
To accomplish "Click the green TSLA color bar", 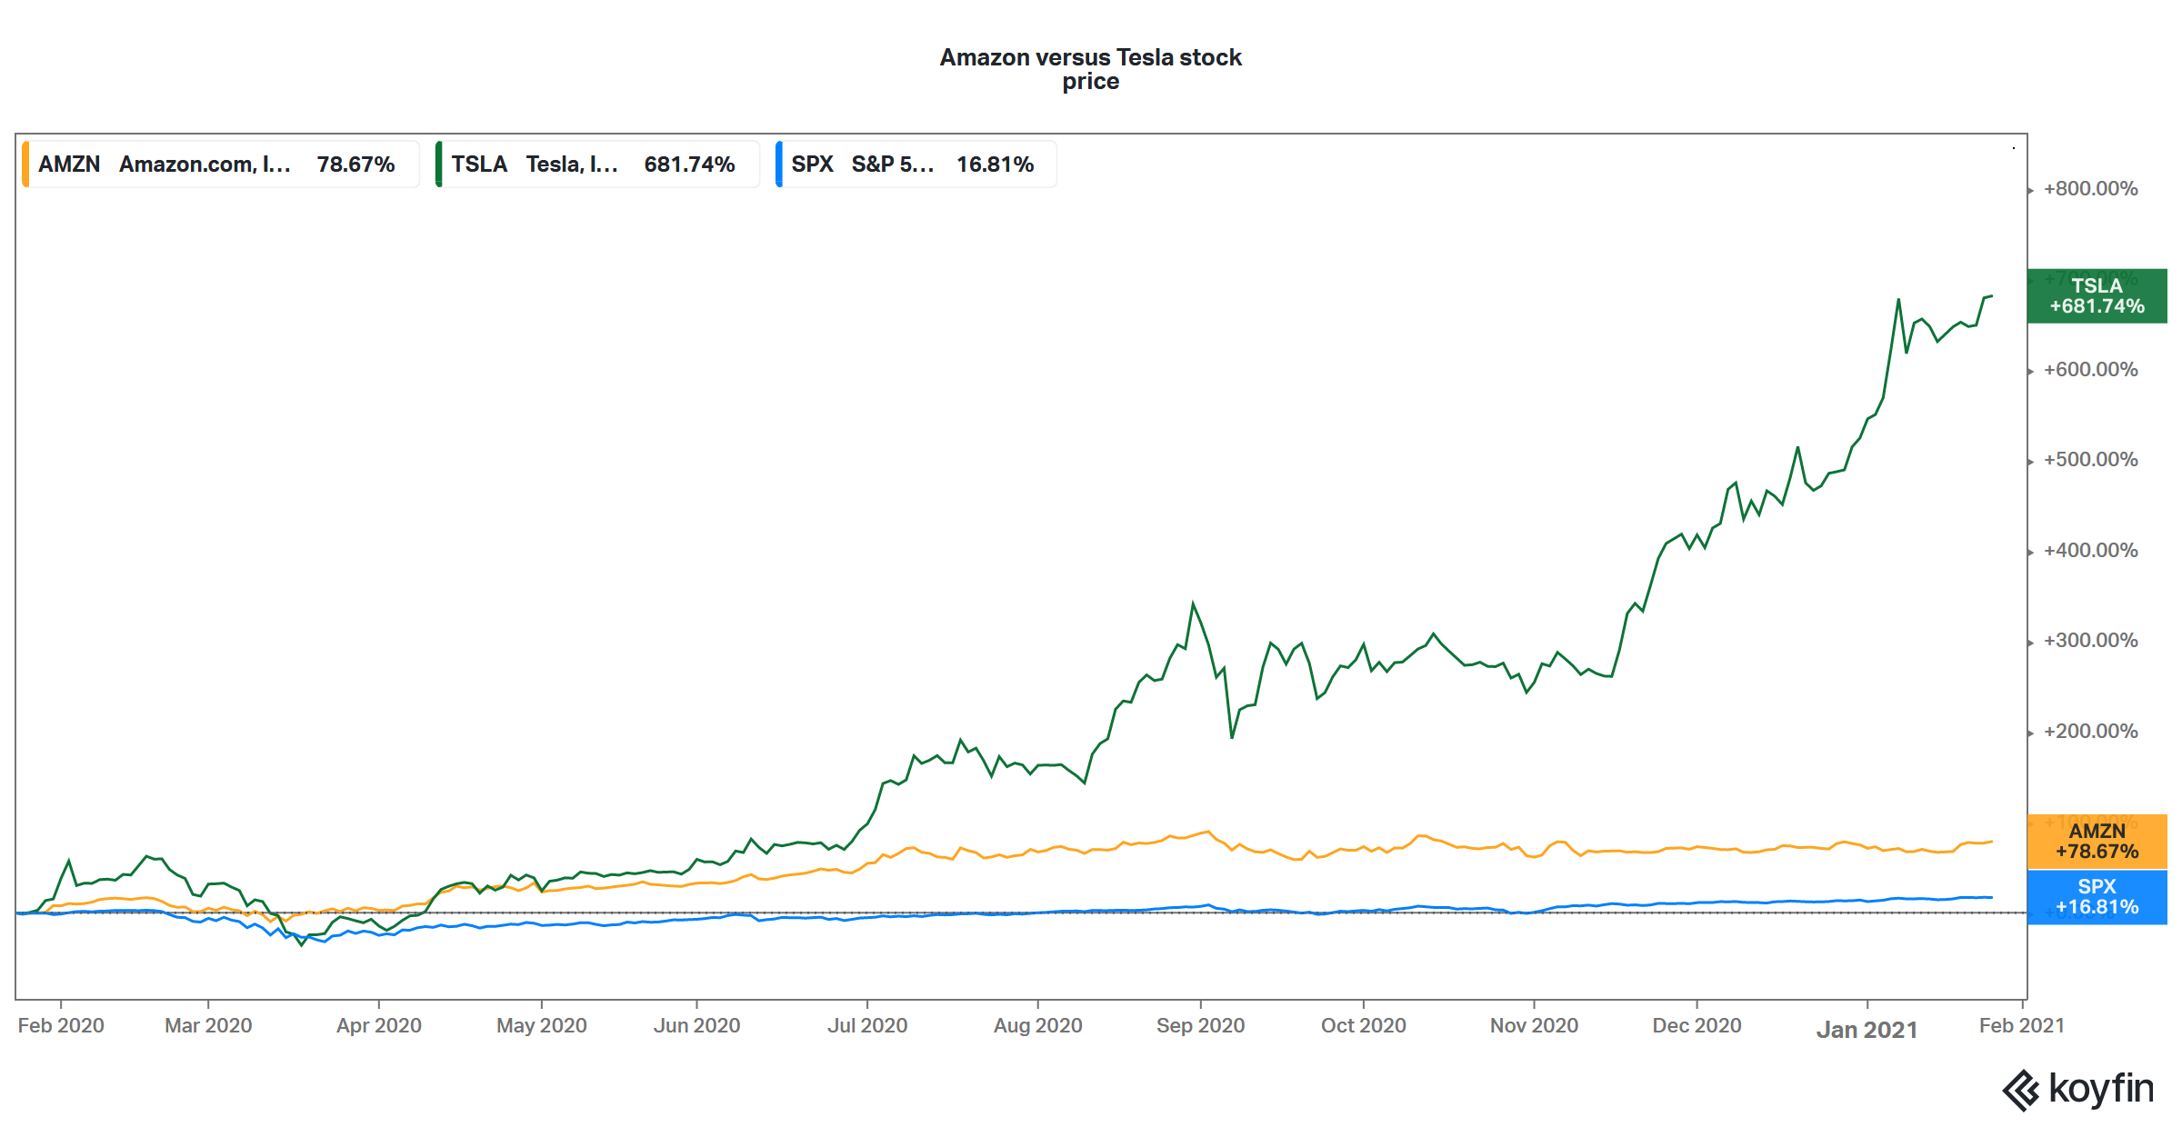I will (439, 165).
